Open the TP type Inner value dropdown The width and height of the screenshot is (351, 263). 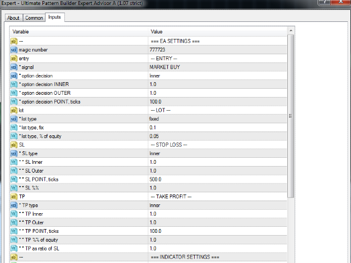coord(217,205)
